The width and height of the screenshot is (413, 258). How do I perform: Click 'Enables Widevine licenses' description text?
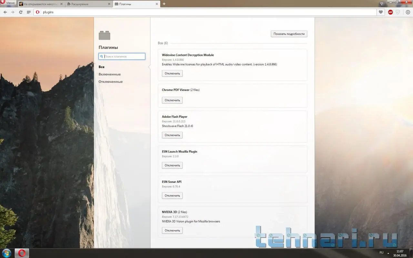(219, 64)
